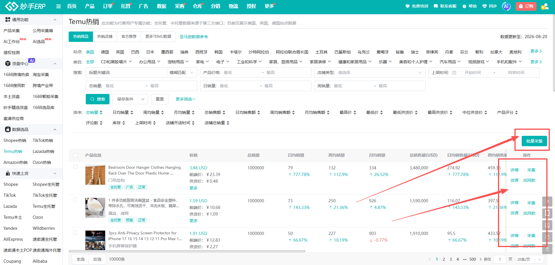Open the 模糊匹配 match-type dropdown
This screenshot has height=265, width=555.
182,73
